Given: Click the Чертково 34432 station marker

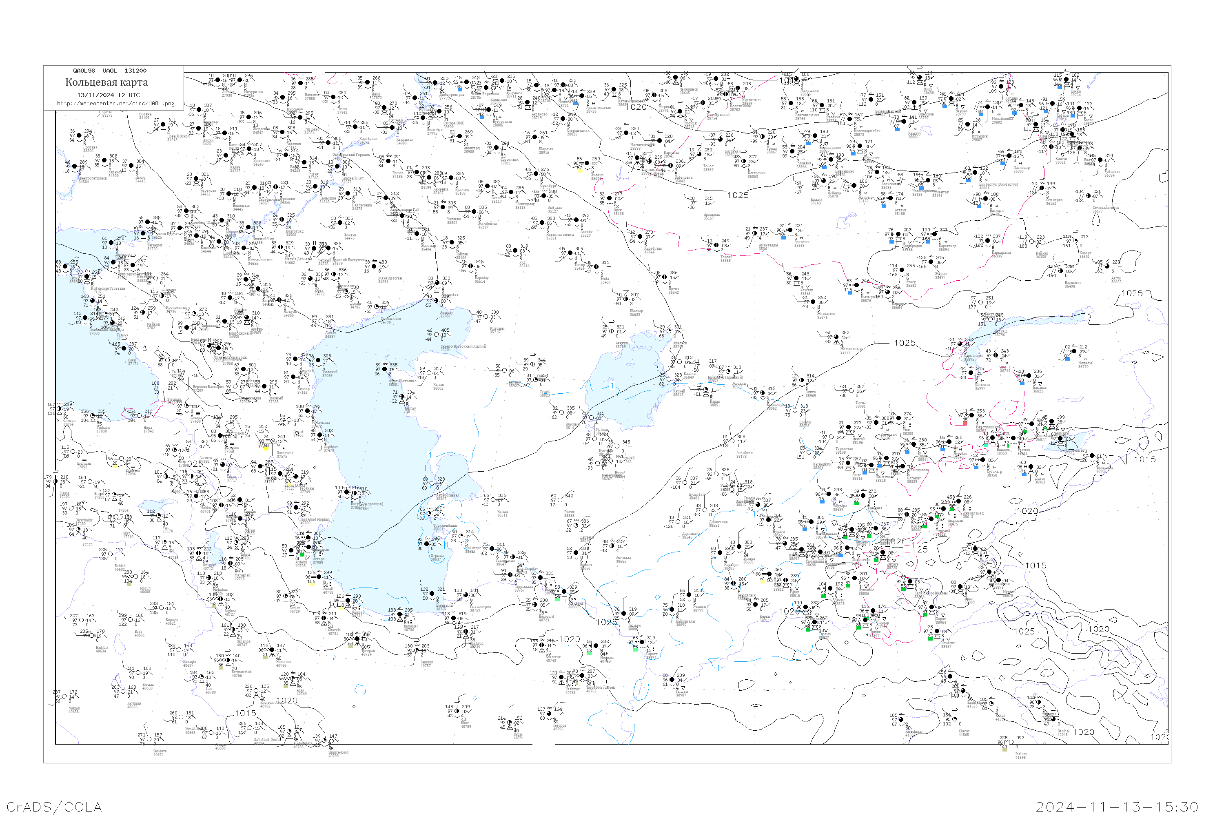Looking at the screenshot, I should pyautogui.click(x=197, y=179).
